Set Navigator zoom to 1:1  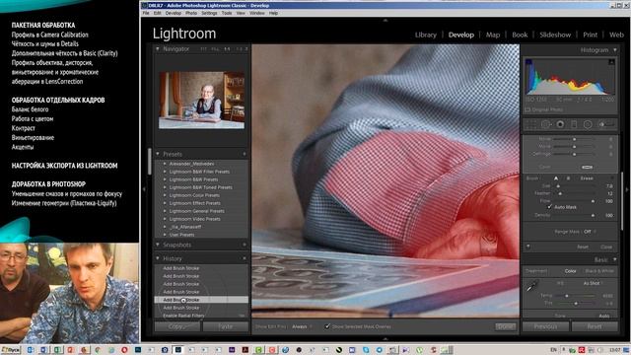(x=228, y=49)
